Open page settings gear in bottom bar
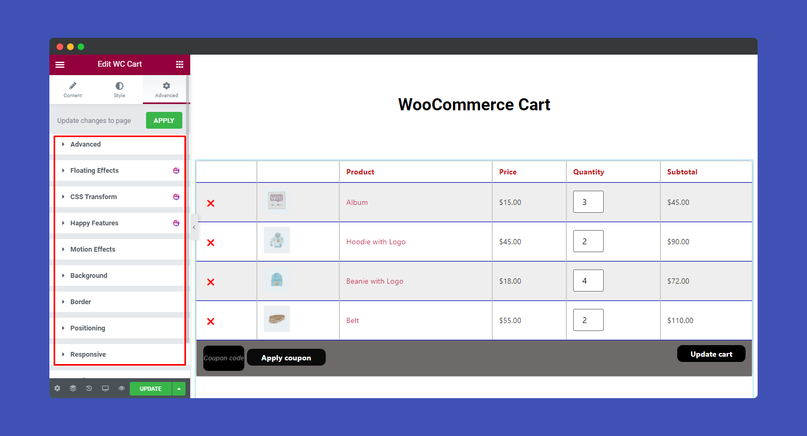The height and width of the screenshot is (436, 807). [x=57, y=389]
